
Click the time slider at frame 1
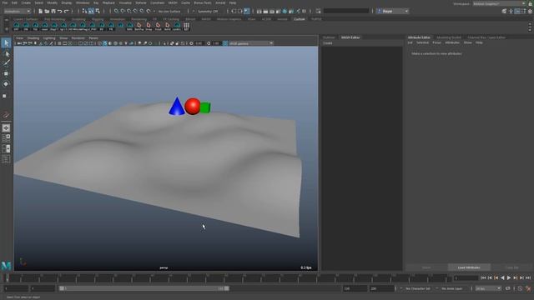pos(7,277)
